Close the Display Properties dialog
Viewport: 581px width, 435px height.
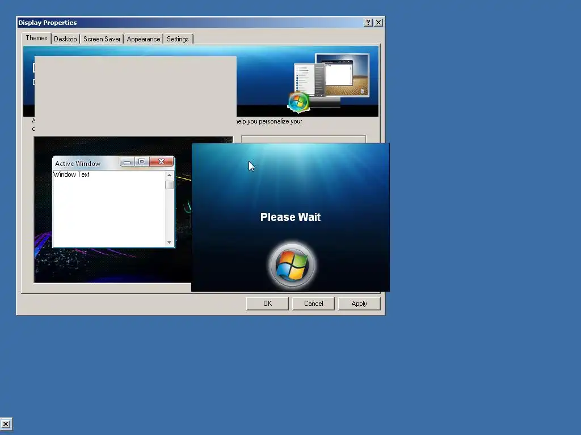[378, 23]
